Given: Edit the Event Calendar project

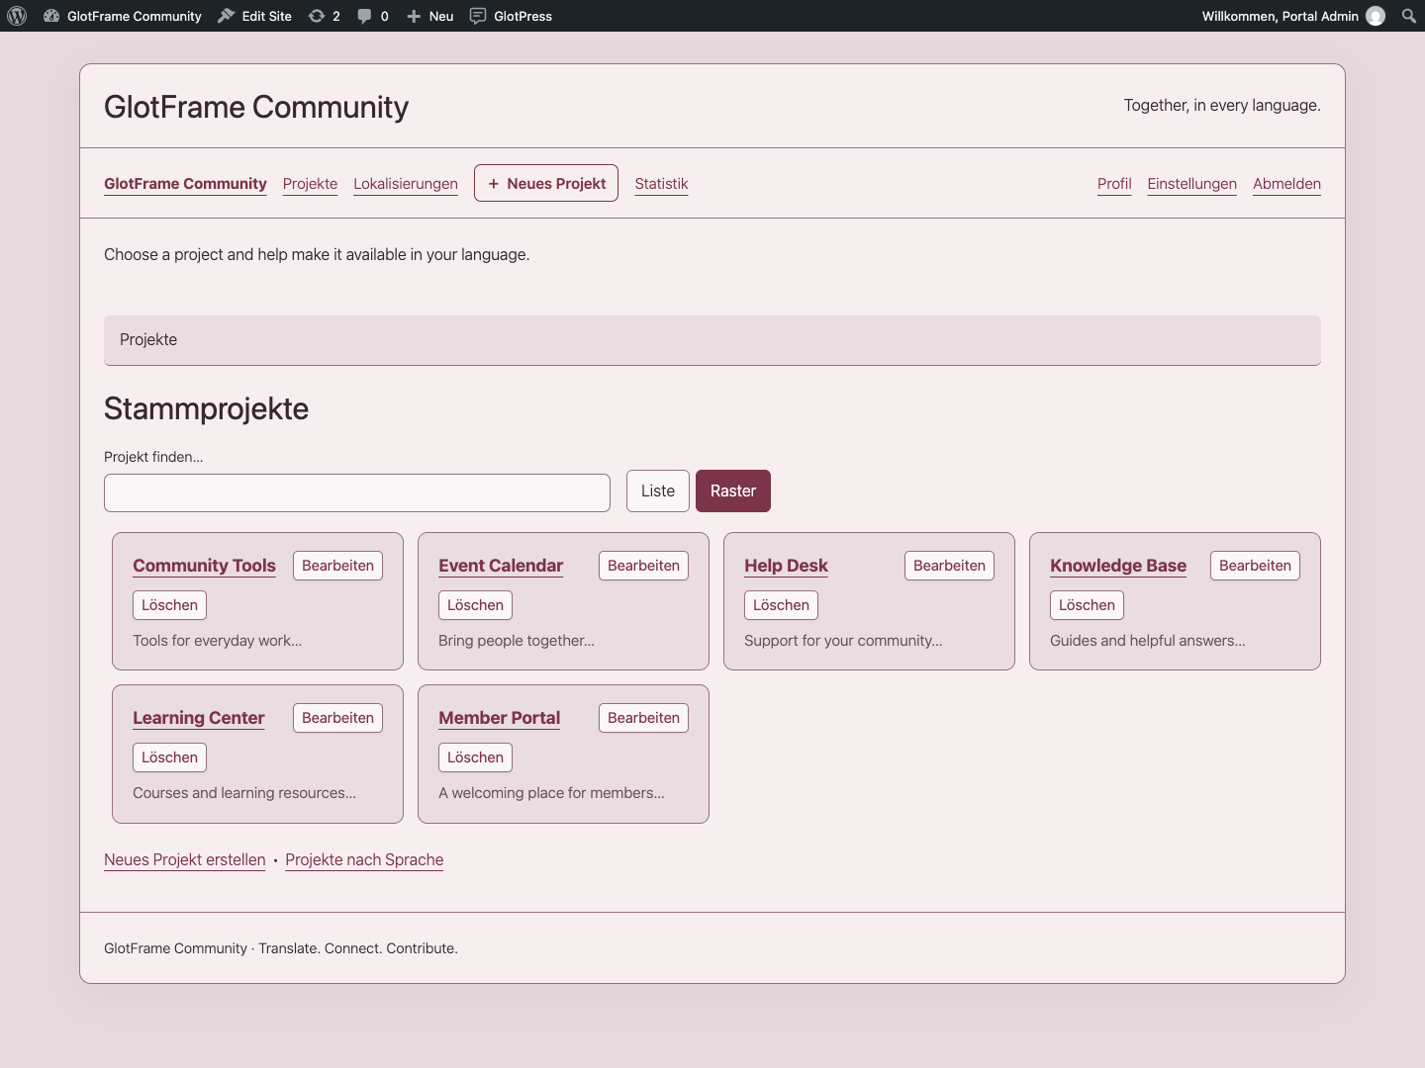Looking at the screenshot, I should pos(643,566).
